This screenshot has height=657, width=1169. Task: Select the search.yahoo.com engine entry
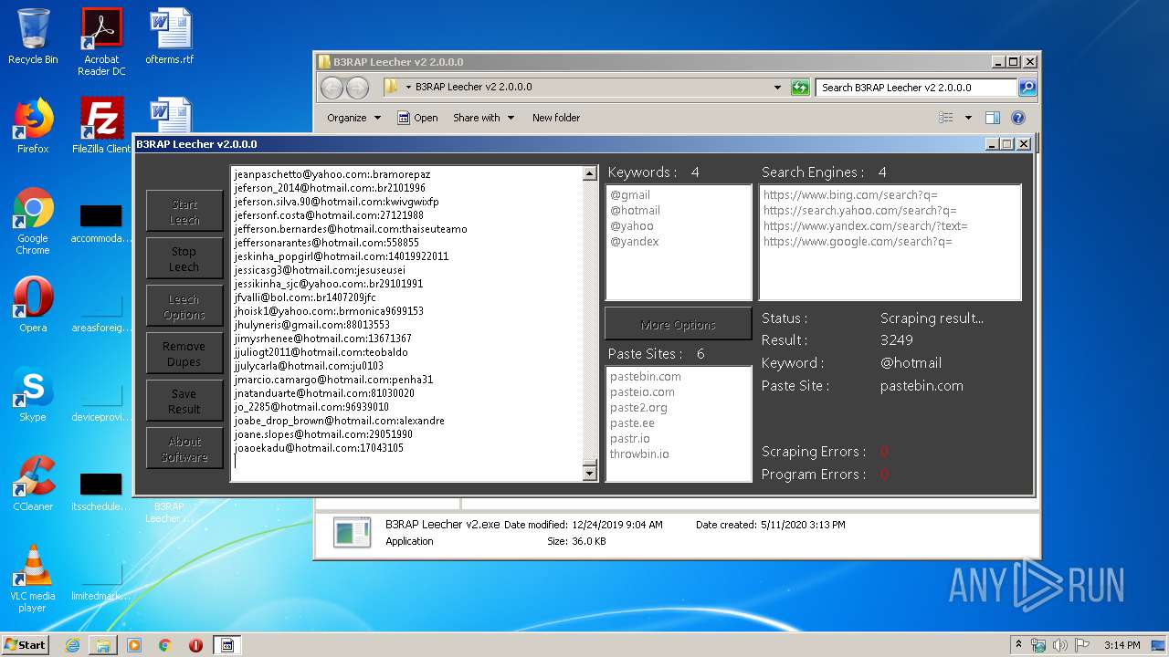coord(859,211)
